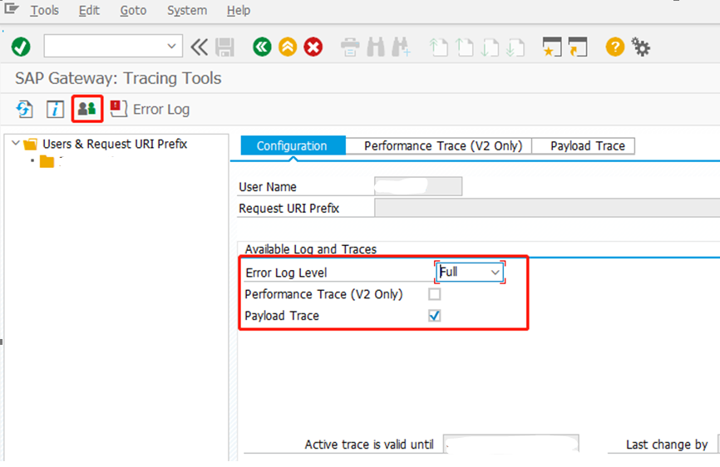Open the command field dropdown arrow
720x467 pixels.
point(171,47)
